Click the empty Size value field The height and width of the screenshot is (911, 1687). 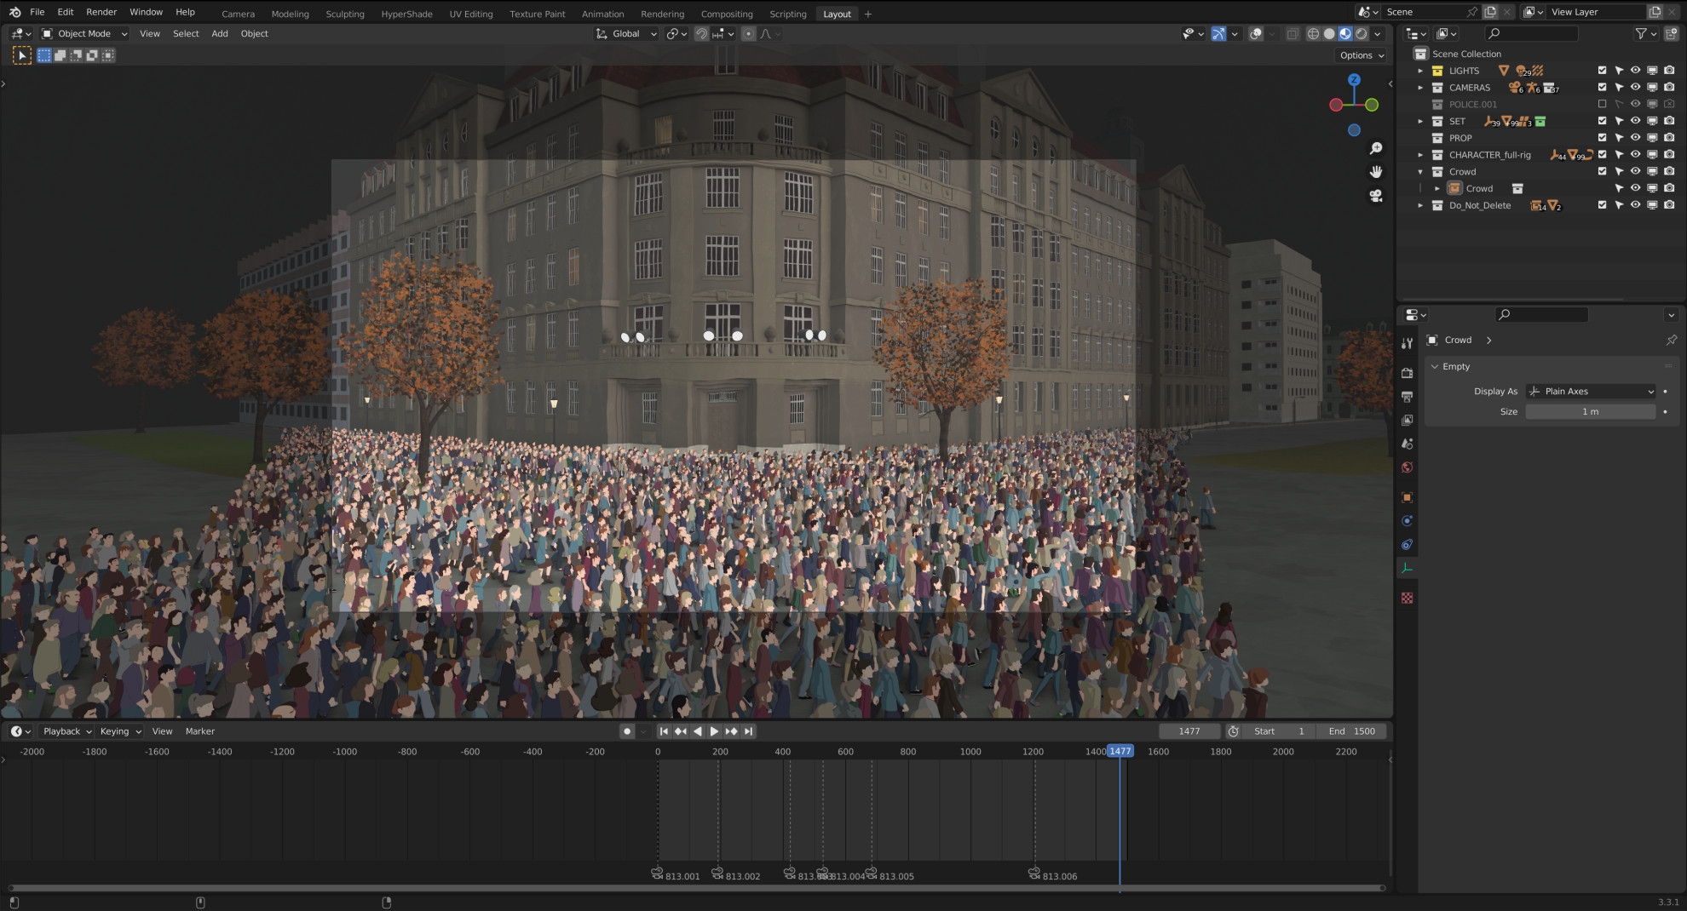tap(1590, 412)
